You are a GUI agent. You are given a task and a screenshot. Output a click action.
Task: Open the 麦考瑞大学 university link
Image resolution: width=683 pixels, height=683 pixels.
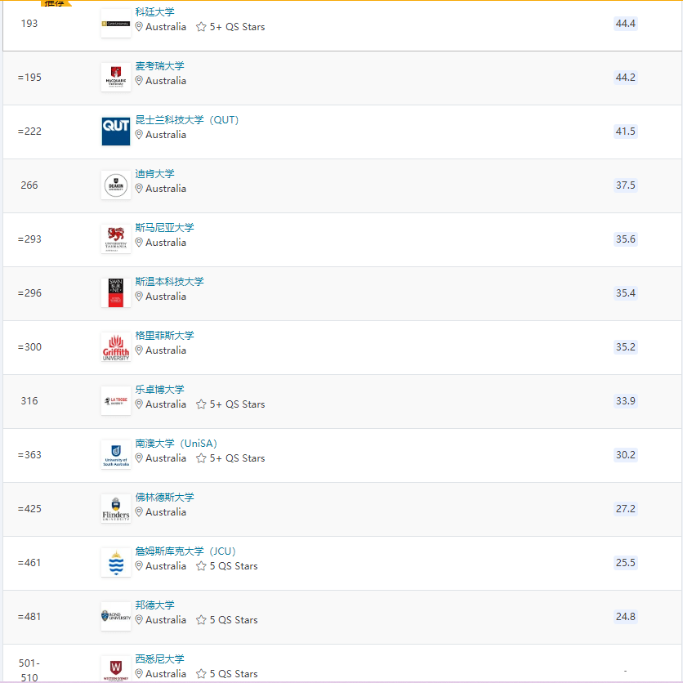[159, 66]
